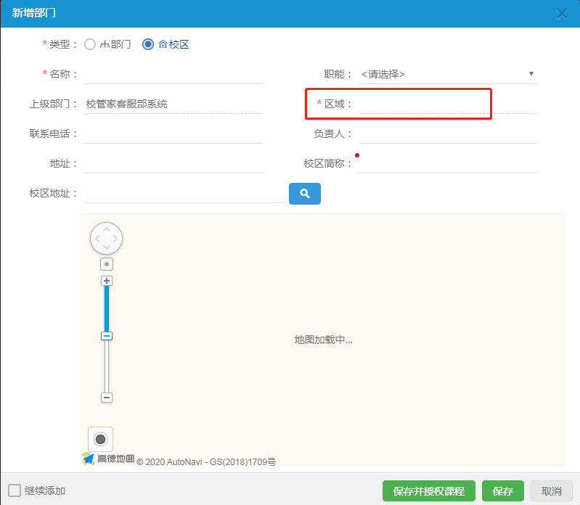Click the 负责人 input field

(x=448, y=134)
